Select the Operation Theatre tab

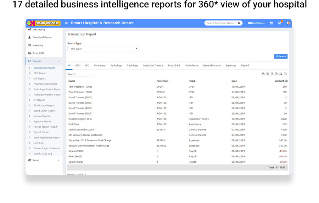pyautogui.click(x=153, y=65)
